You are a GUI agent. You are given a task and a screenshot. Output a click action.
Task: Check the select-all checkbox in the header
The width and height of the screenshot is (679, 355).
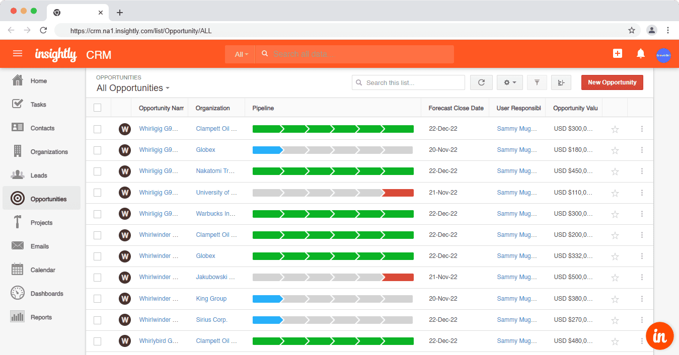(x=97, y=107)
